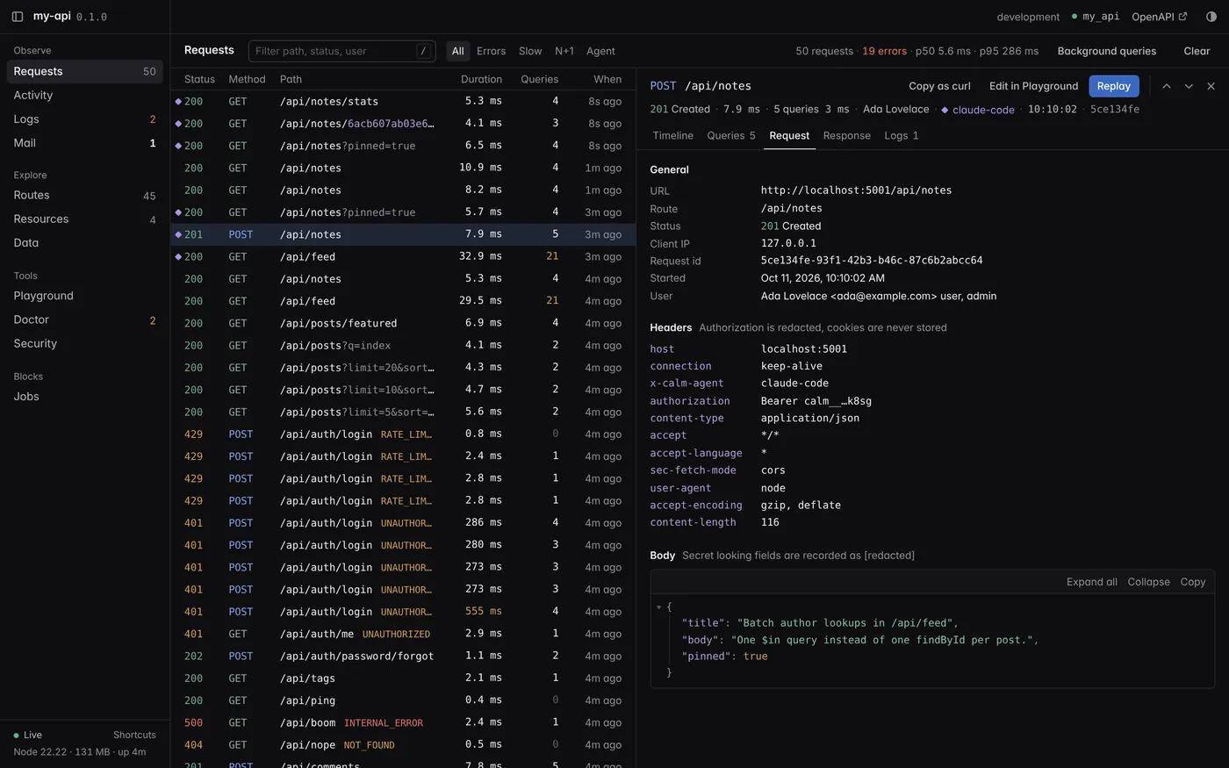
Task: Click the my_api database indicator
Action: point(1096,17)
